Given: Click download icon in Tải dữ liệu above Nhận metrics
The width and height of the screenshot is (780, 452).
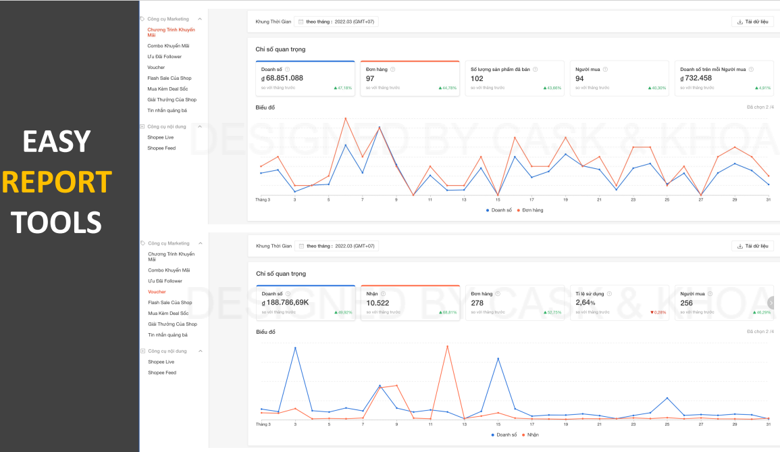Looking at the screenshot, I should (x=740, y=246).
